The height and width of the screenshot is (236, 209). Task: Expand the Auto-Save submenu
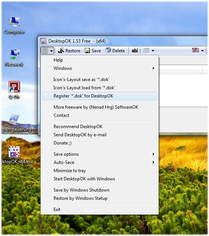click(100, 162)
